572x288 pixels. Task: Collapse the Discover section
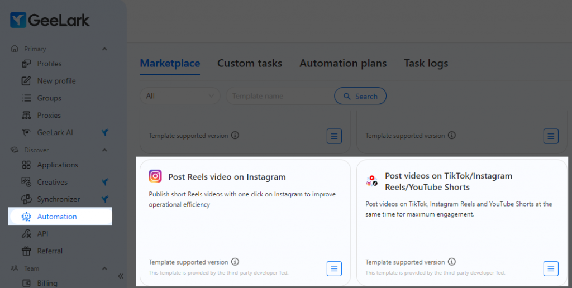(104, 150)
